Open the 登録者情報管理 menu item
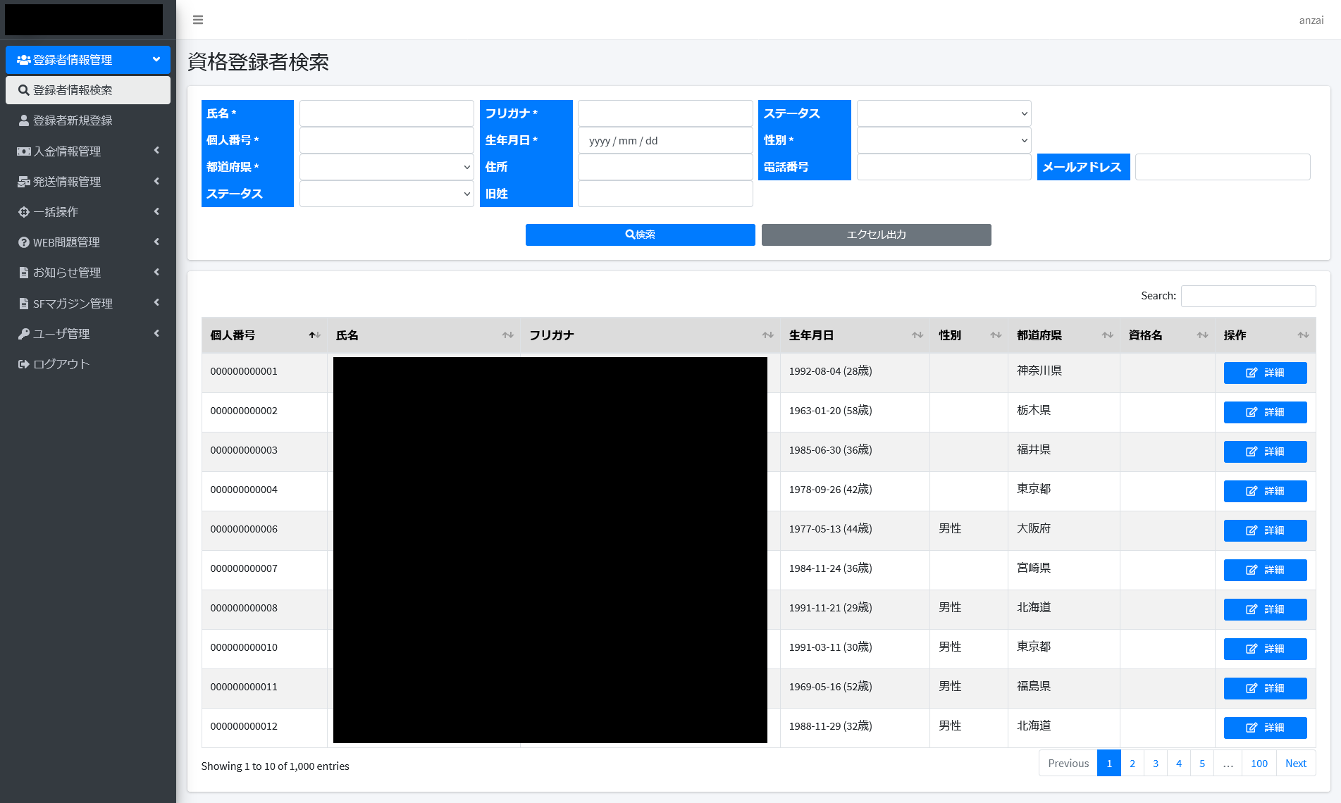The image size is (1341, 803). (x=70, y=60)
